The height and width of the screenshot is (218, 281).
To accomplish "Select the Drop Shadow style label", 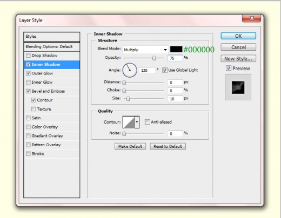I will click(x=44, y=56).
